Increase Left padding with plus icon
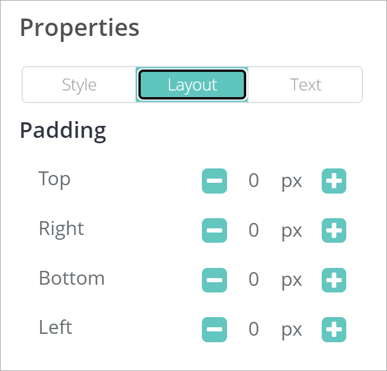 point(334,330)
